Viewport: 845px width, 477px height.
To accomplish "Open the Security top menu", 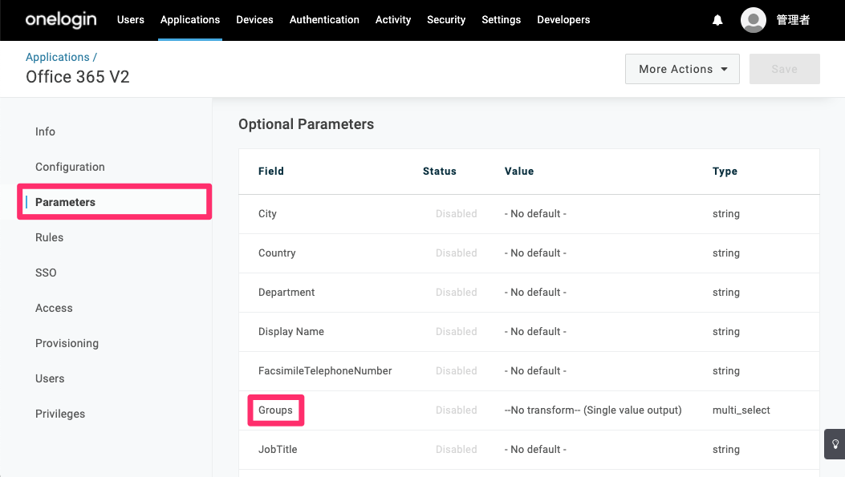I will tap(446, 20).
